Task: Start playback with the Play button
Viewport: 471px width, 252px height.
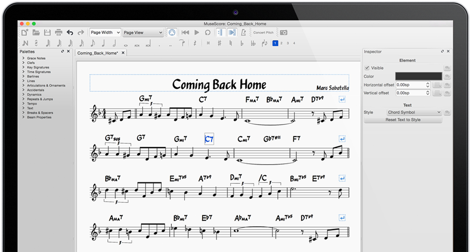Action: coord(196,32)
